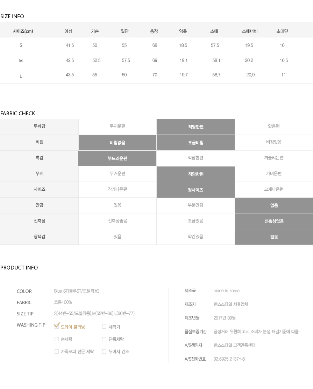The image size is (313, 389).
Task: Click the 까슬리는편 cell
Action: tap(274, 158)
